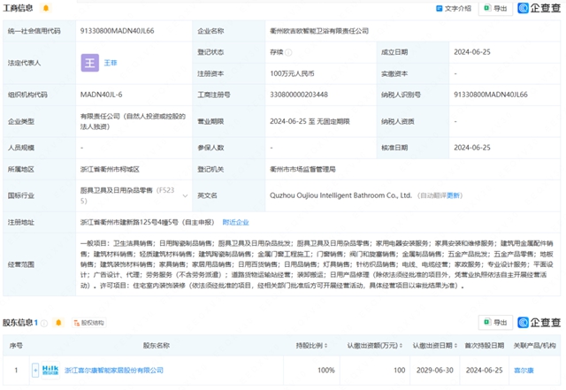Image resolution: width=566 pixels, height=390 pixels.
Task: Click the info icon next to 股东信息
Action: [44, 323]
